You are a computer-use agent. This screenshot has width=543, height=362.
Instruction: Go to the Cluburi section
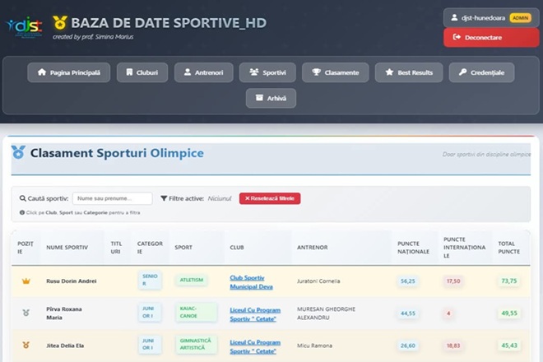click(142, 72)
